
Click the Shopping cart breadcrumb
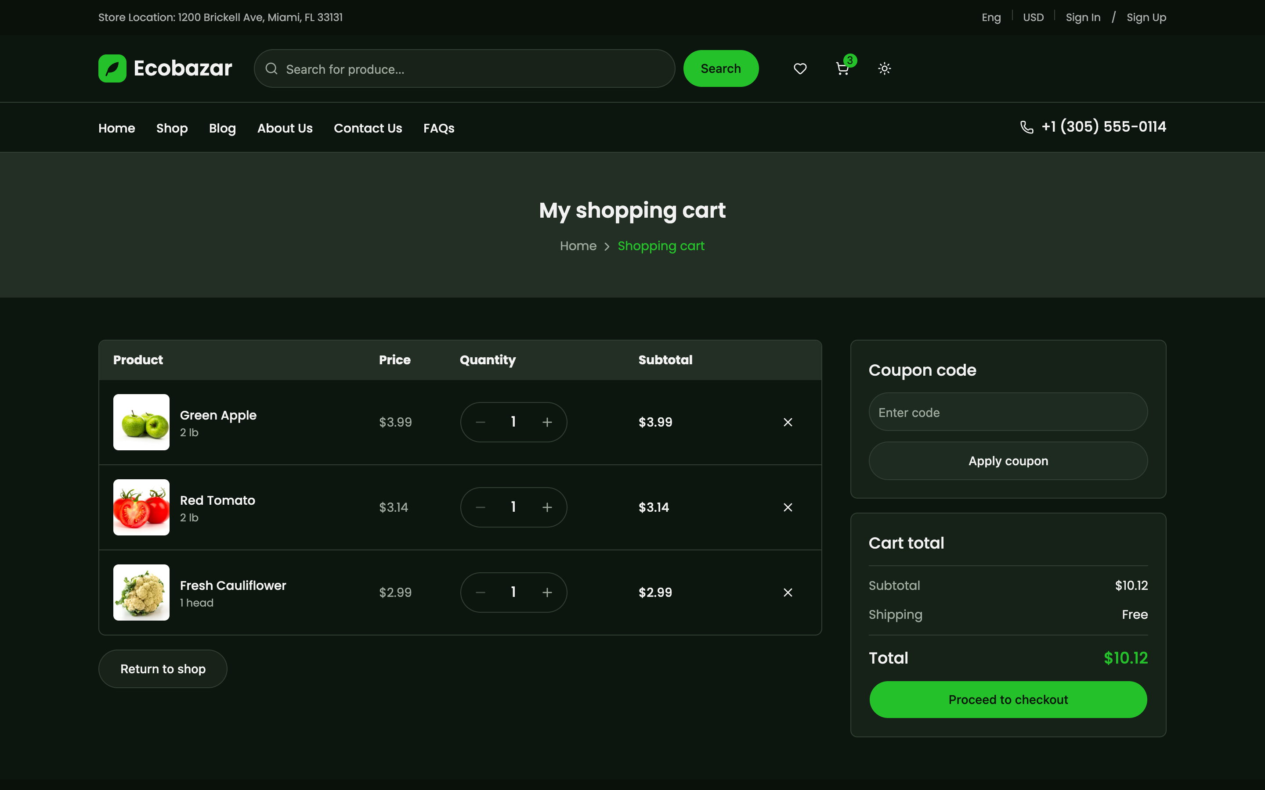pyautogui.click(x=661, y=246)
